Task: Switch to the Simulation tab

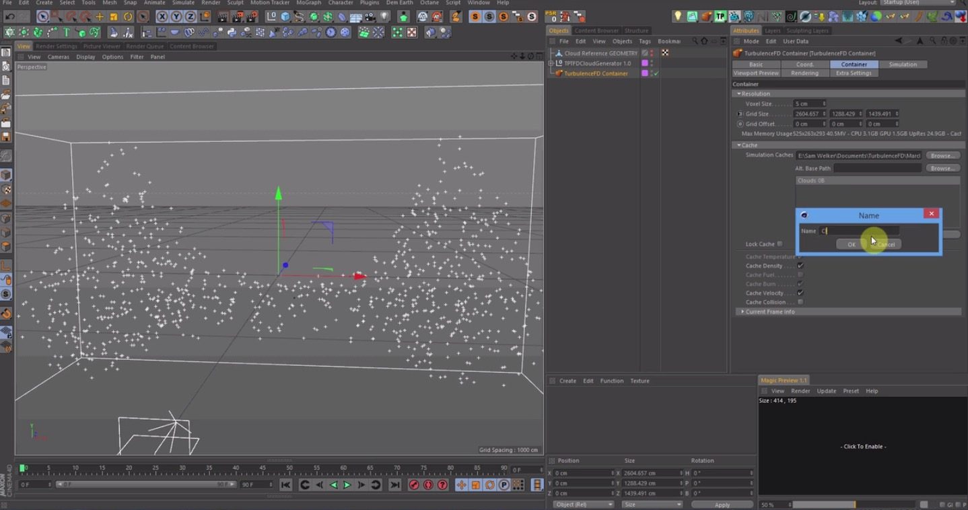Action: 903,64
